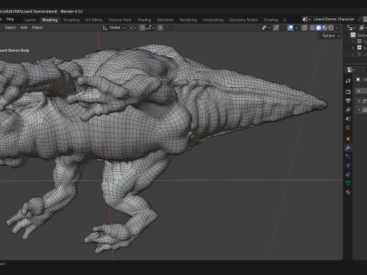This screenshot has width=367, height=275.
Task: Switch to the Compositing workspace tab
Action: coord(213,20)
